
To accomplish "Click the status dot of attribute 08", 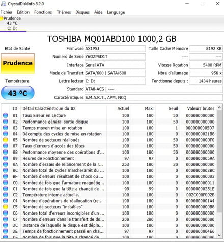I will tap(6, 152).
